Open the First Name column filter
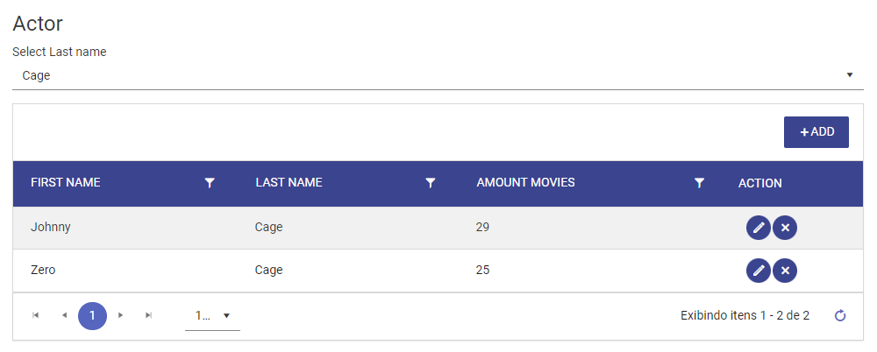877x352 pixels. (210, 183)
